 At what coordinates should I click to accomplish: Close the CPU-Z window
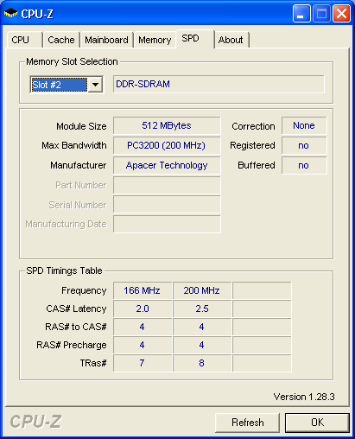341,13
